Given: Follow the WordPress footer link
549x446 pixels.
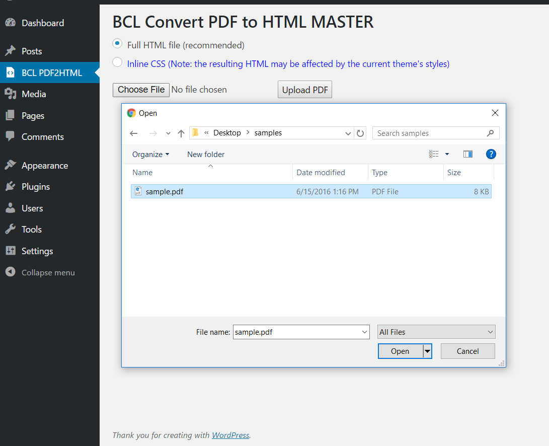Looking at the screenshot, I should 230,435.
